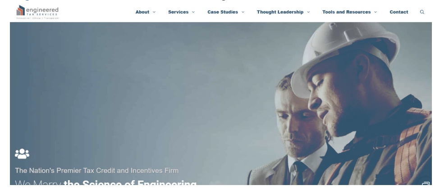Choose the Tools and Resources menu

tap(346, 12)
